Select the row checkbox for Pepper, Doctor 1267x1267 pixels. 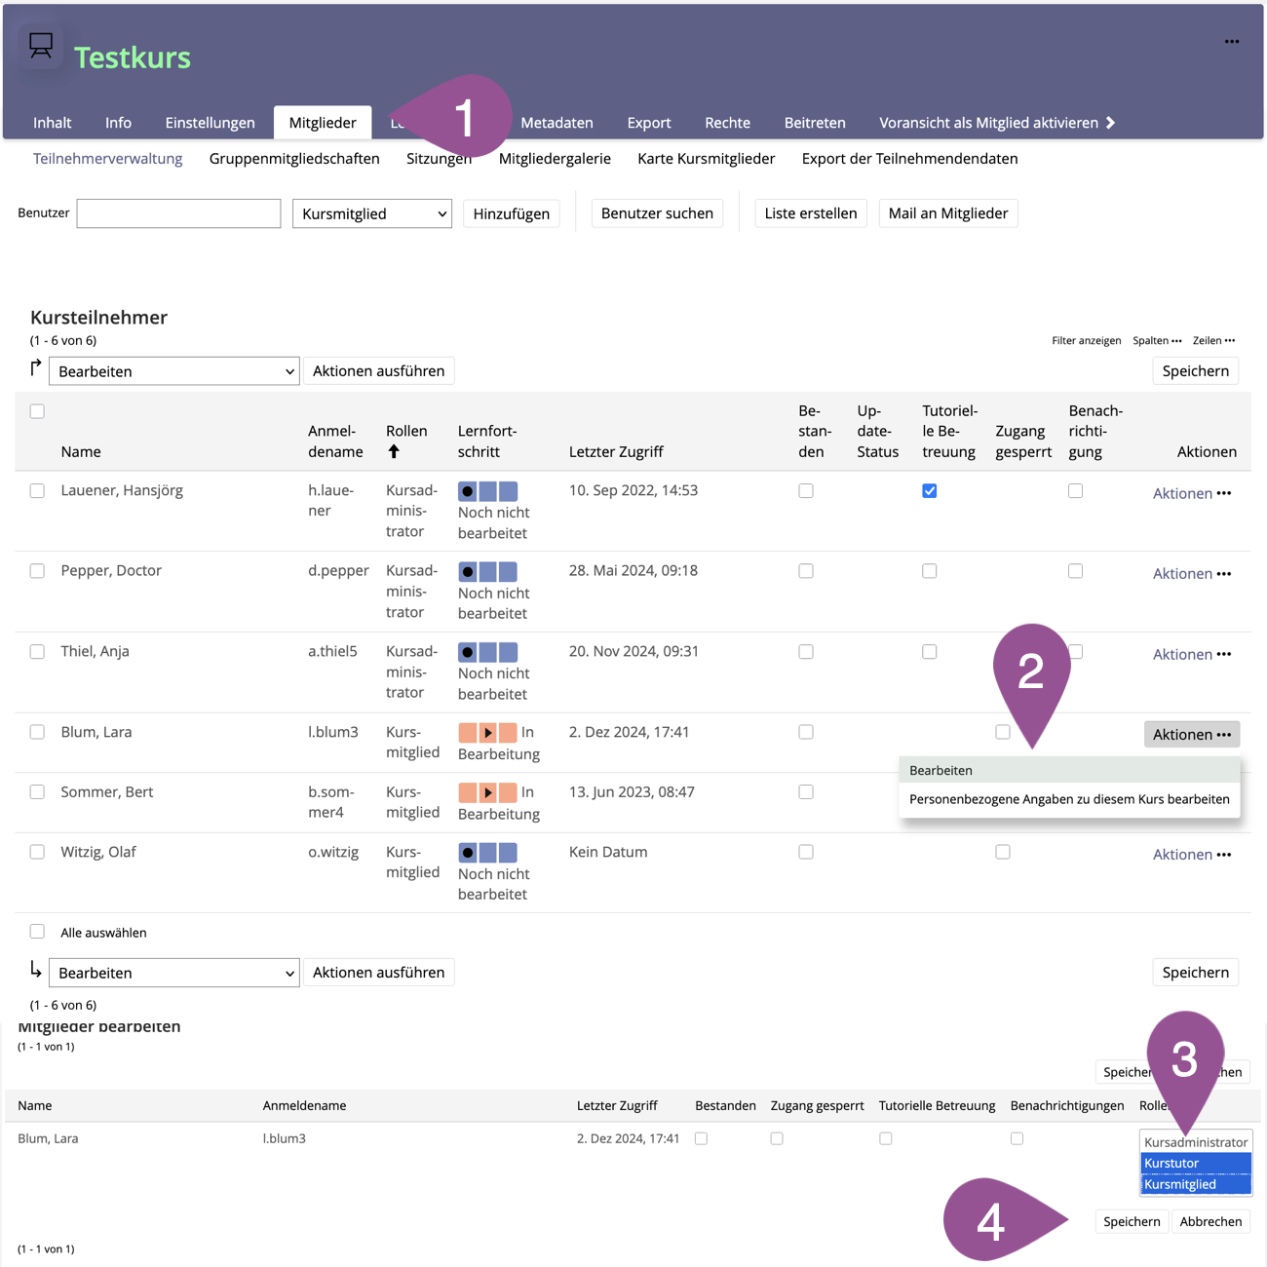pos(37,571)
